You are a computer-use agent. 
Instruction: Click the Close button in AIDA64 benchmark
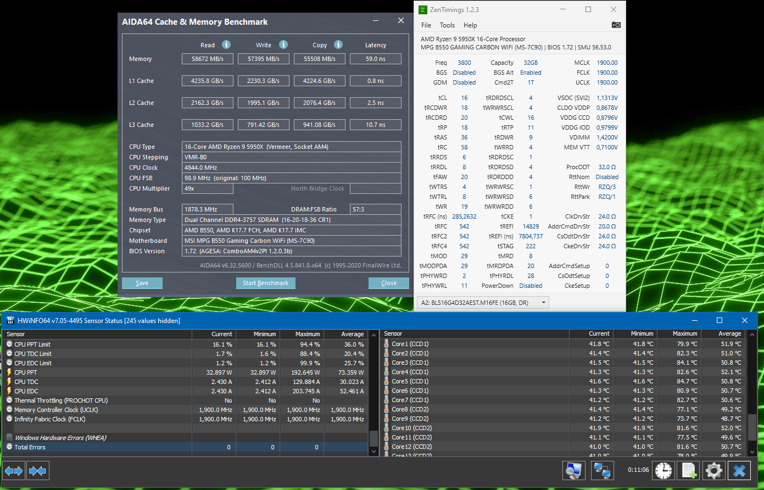pyautogui.click(x=389, y=283)
